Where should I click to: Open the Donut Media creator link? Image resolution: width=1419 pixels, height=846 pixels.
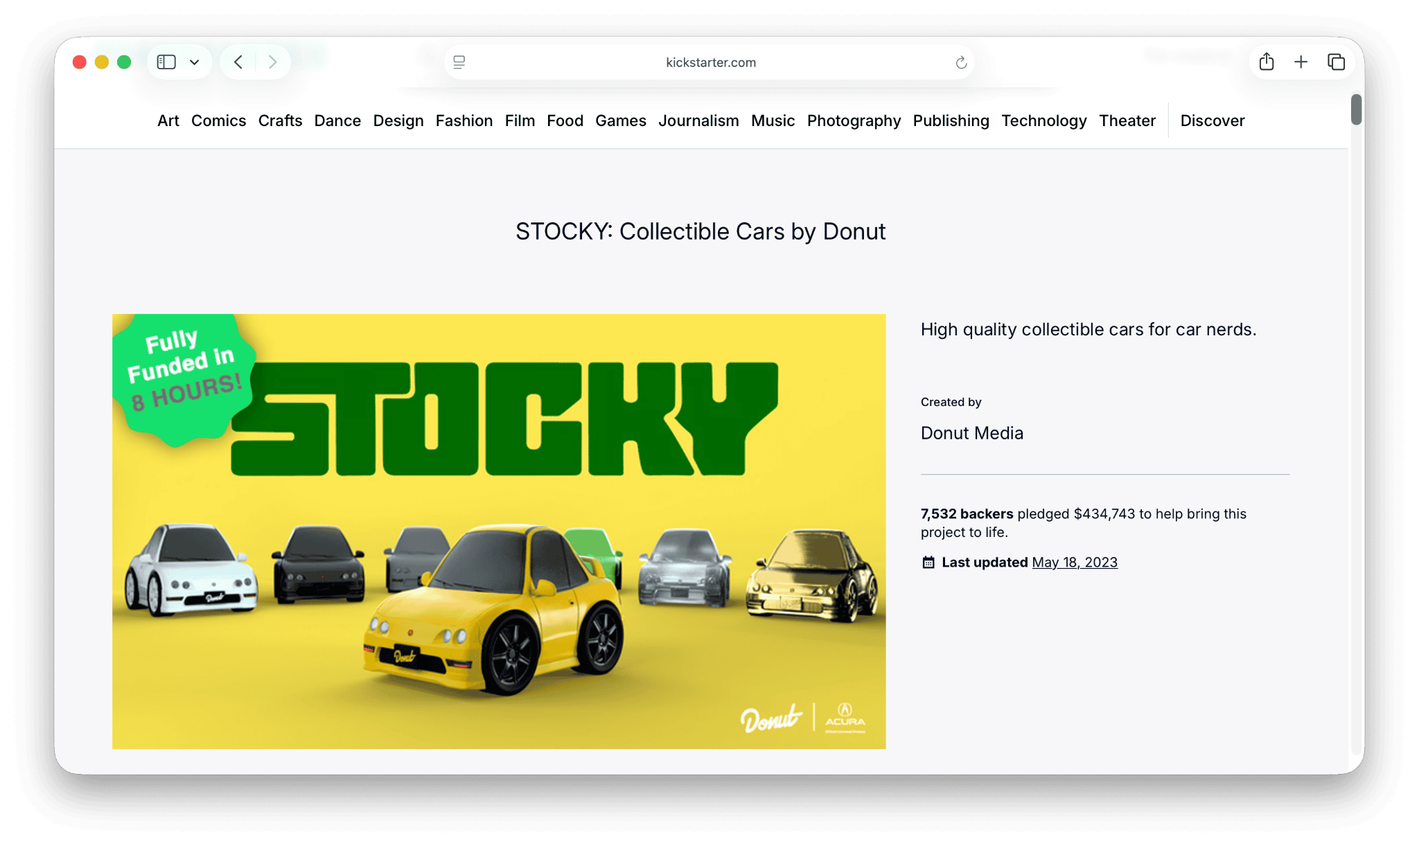click(972, 433)
